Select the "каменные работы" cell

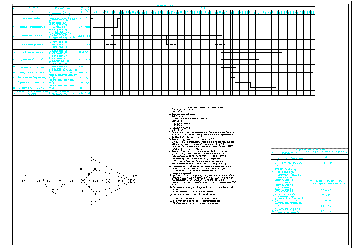(32, 36)
